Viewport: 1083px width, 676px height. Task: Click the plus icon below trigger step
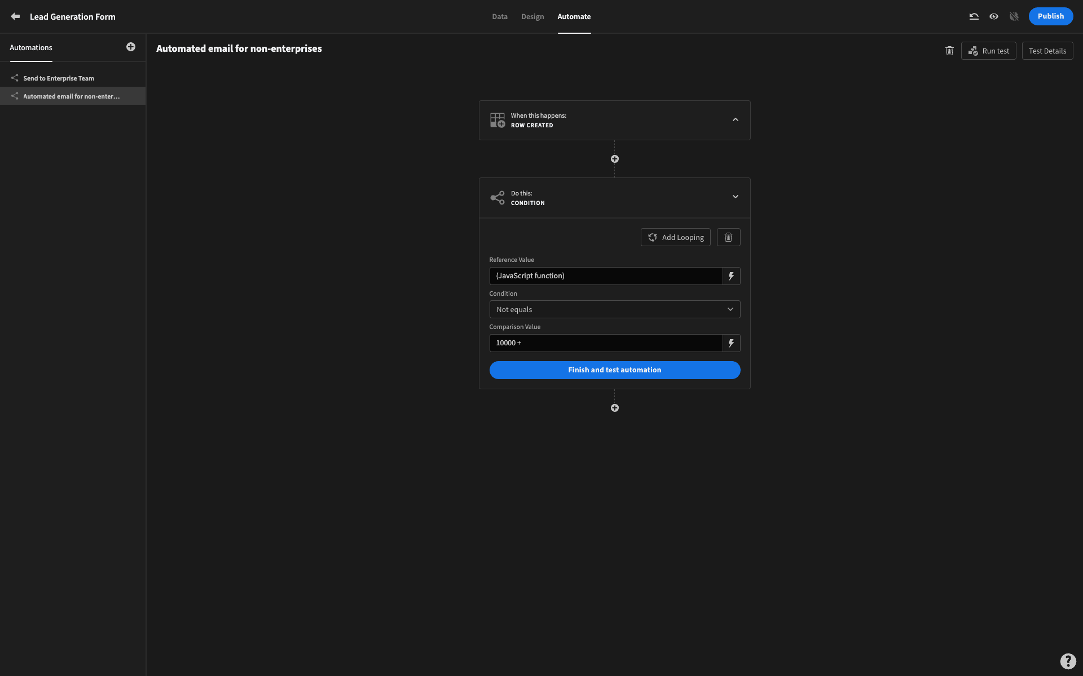click(x=614, y=159)
